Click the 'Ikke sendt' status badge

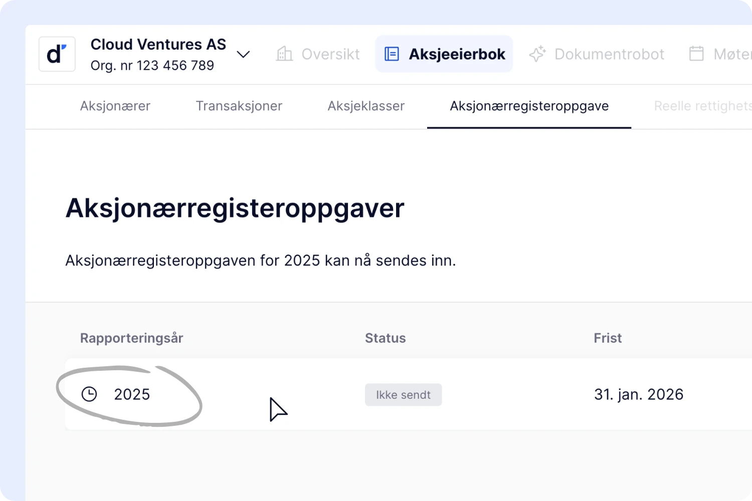click(403, 395)
